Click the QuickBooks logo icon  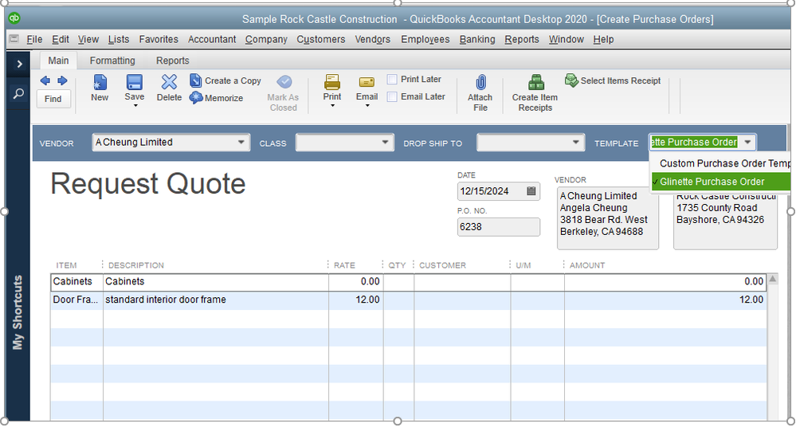pos(14,18)
